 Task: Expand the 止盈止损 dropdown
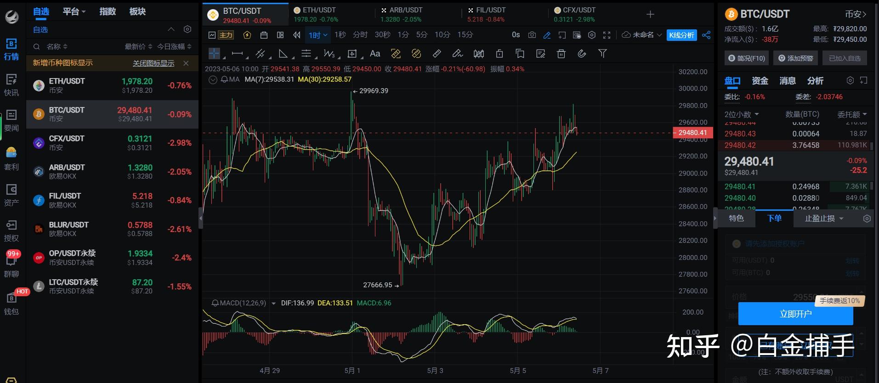coord(824,219)
